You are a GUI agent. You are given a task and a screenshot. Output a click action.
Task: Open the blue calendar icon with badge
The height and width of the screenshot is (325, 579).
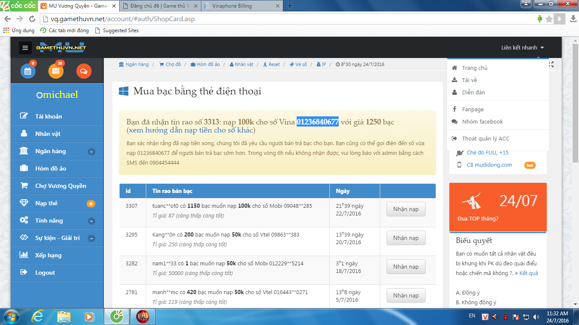click(x=28, y=71)
